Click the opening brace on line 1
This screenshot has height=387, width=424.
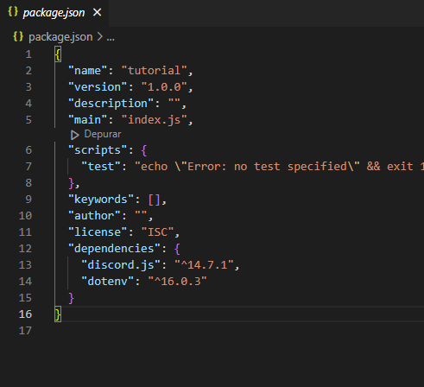(x=58, y=54)
